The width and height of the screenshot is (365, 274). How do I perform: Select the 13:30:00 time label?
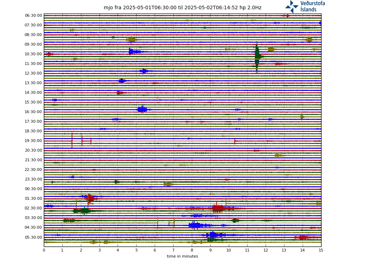tap(34, 83)
